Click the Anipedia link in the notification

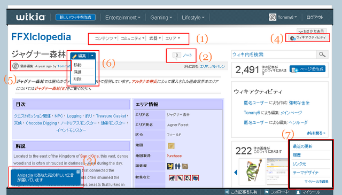[25, 175]
